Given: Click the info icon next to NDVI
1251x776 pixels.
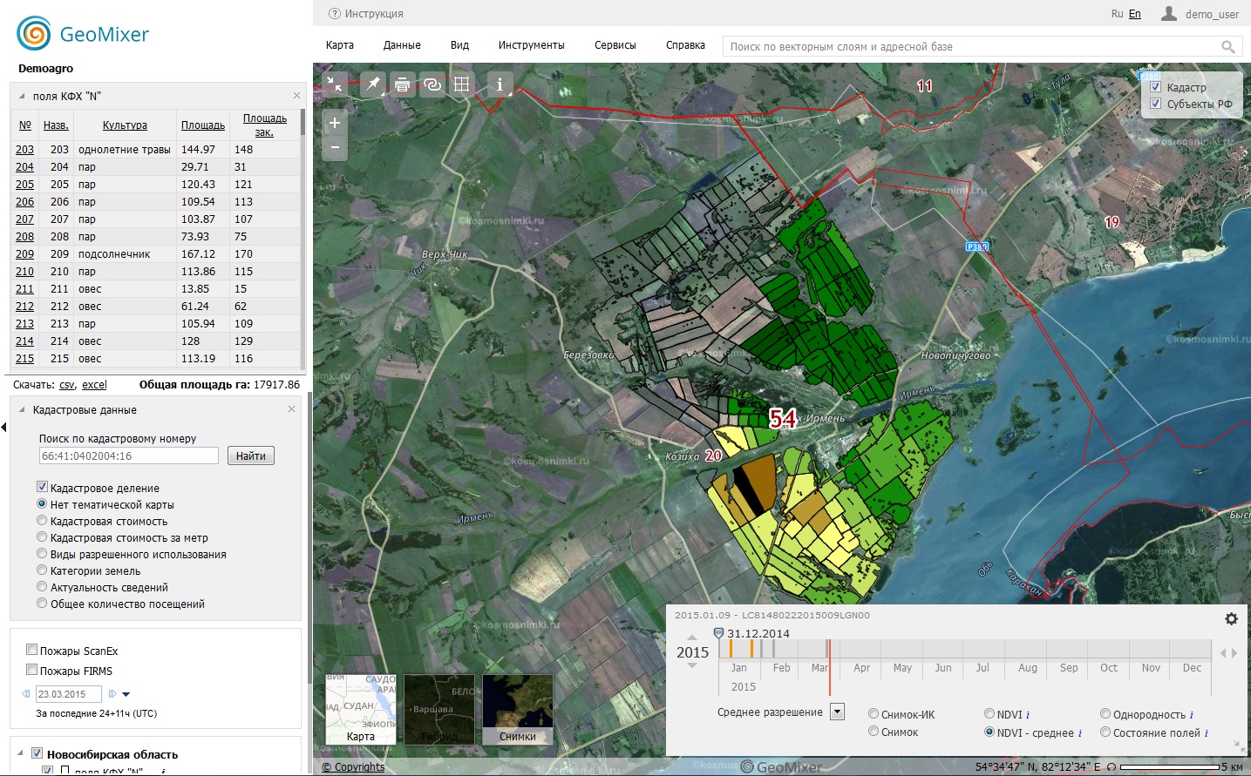Looking at the screenshot, I should (1028, 715).
